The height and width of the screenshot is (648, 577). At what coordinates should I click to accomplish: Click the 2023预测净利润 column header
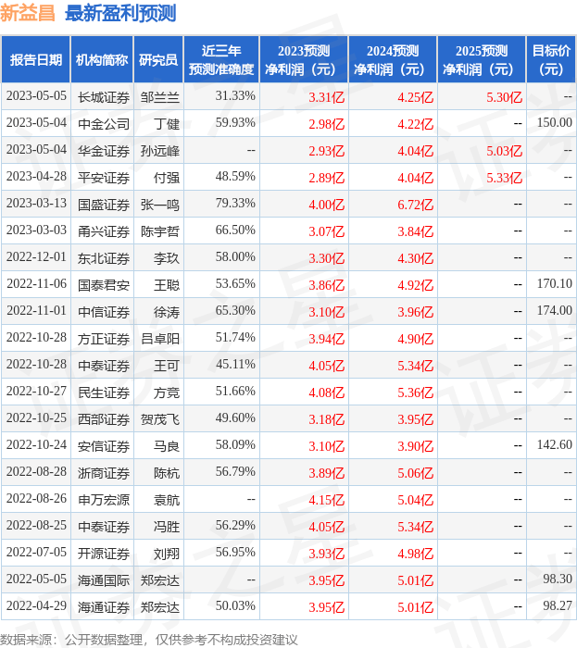click(304, 59)
